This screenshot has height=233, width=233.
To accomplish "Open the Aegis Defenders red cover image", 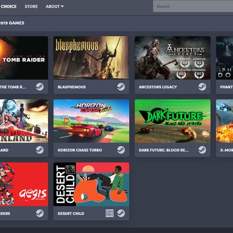I will 24,184.
